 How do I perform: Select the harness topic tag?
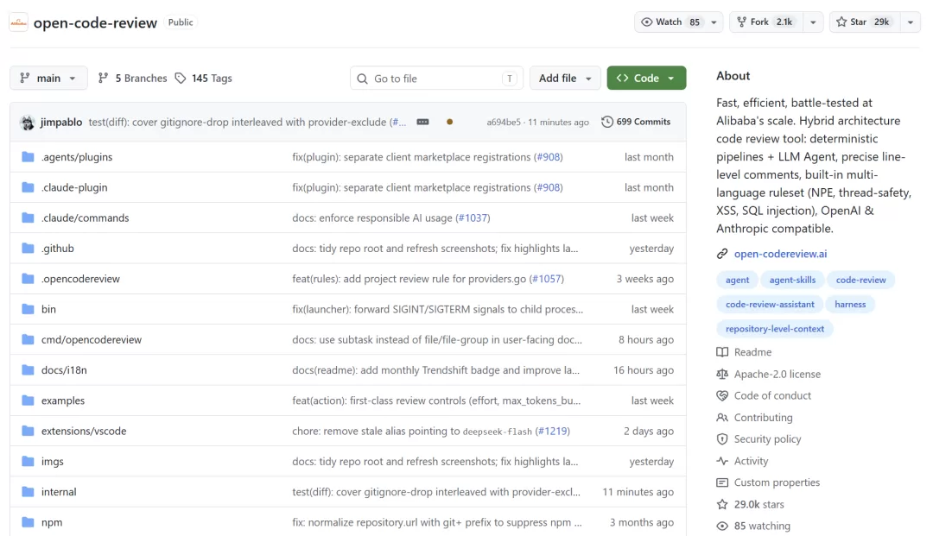pos(850,304)
